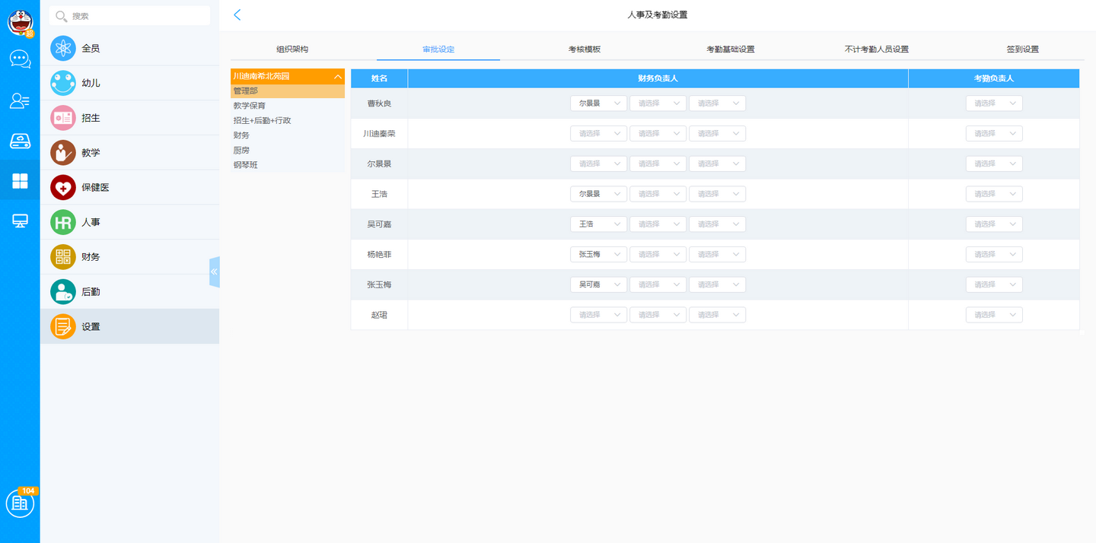Screen dimensions: 1096x543
Task: Select the four-square applications grid icon
Action: (21, 181)
